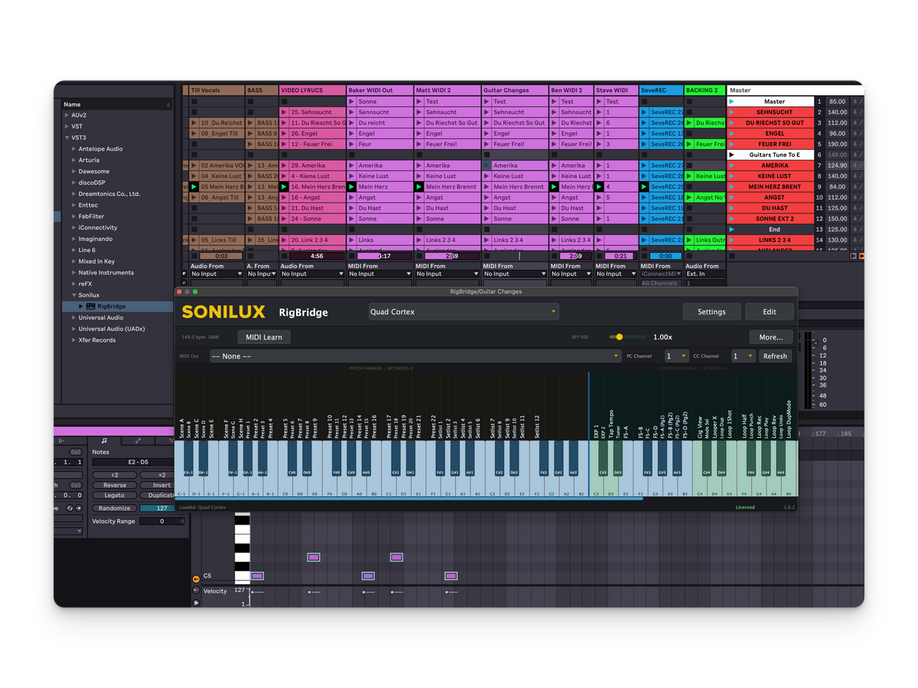Click the stop-clips square under Master scenes
The height and width of the screenshot is (688, 918).
(x=731, y=256)
